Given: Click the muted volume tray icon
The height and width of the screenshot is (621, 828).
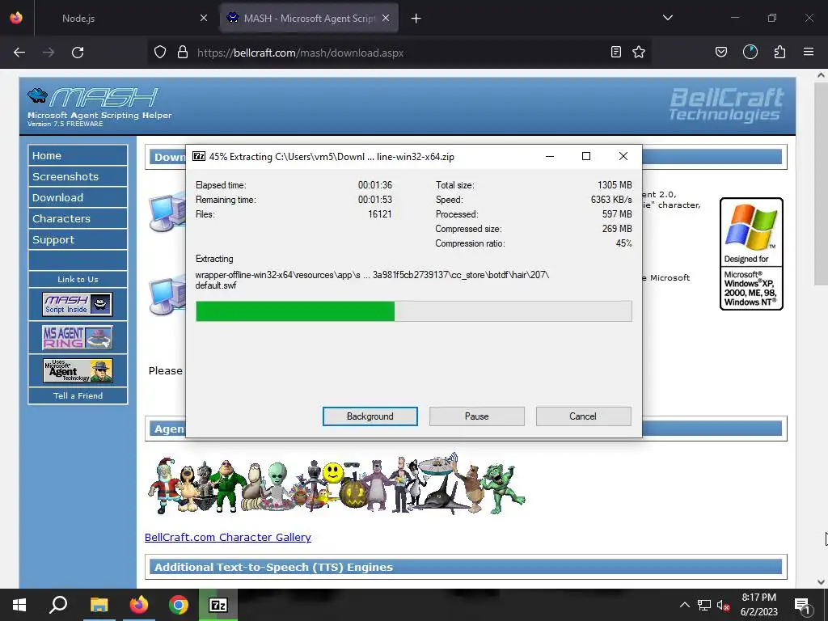Looking at the screenshot, I should [x=724, y=605].
